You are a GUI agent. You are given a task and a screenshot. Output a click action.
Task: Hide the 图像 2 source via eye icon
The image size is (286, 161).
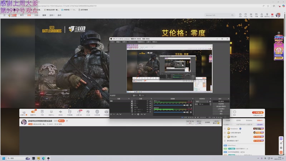pyautogui.click(x=147, y=103)
